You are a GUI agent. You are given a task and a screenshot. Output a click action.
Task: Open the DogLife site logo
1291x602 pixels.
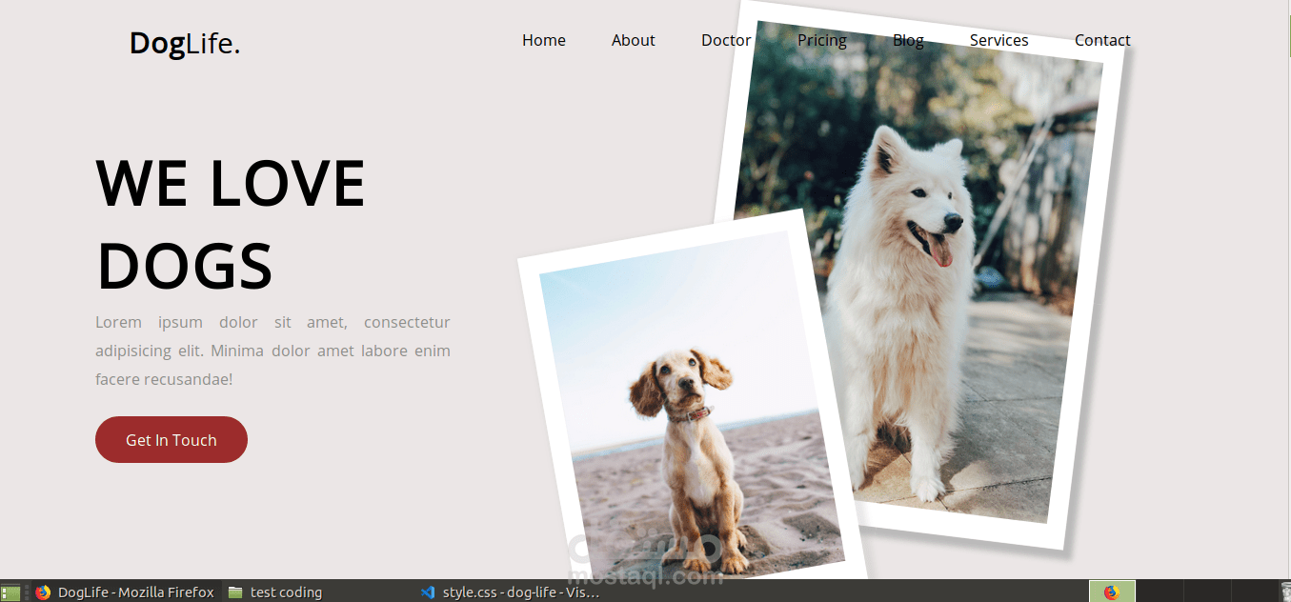click(184, 42)
